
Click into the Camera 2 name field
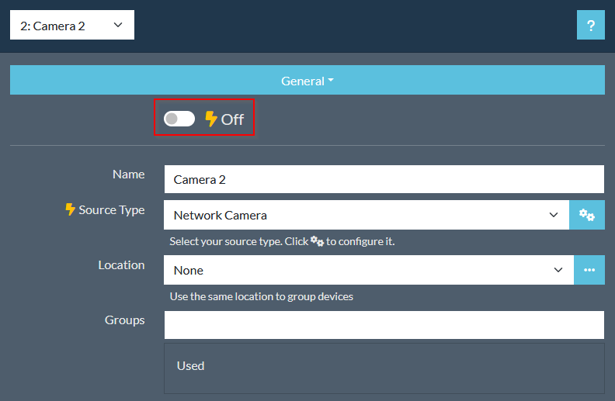(x=384, y=179)
